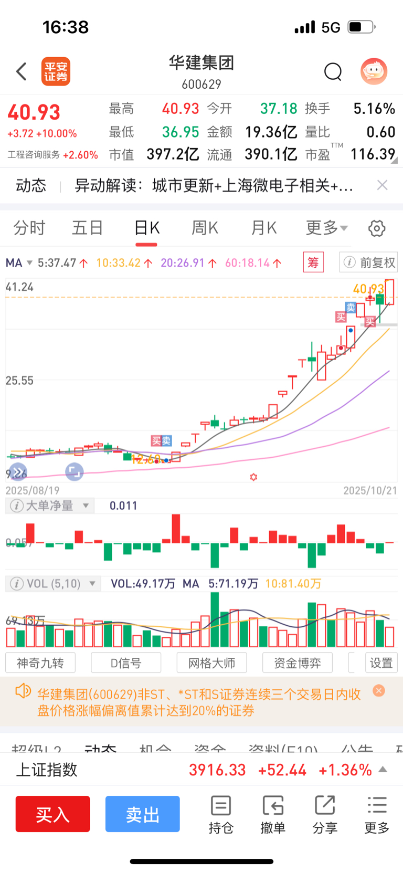Switch to 周K tab
The width and height of the screenshot is (403, 873).
click(205, 228)
